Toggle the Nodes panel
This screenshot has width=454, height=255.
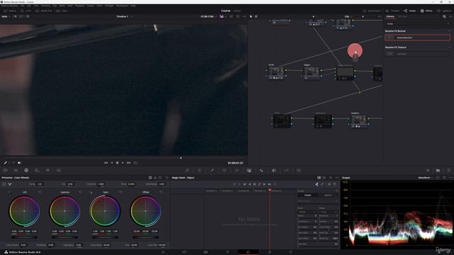pyautogui.click(x=410, y=11)
